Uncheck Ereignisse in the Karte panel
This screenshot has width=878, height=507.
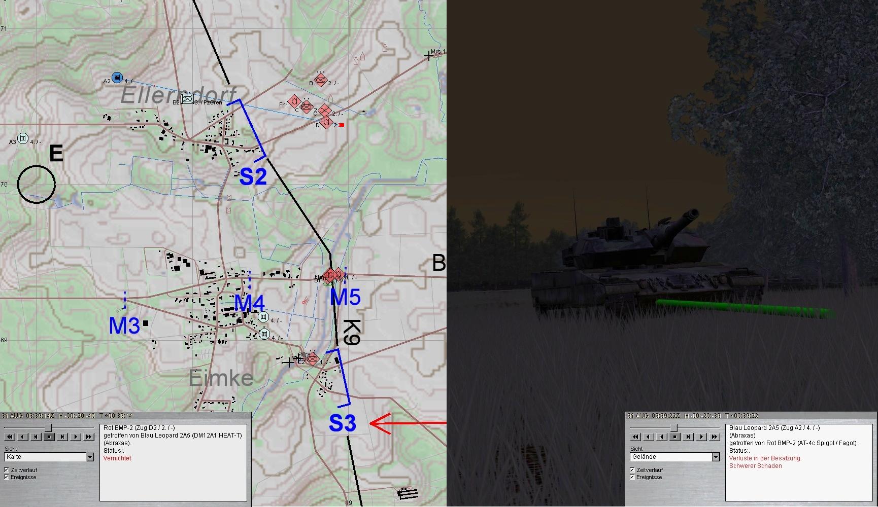point(7,477)
